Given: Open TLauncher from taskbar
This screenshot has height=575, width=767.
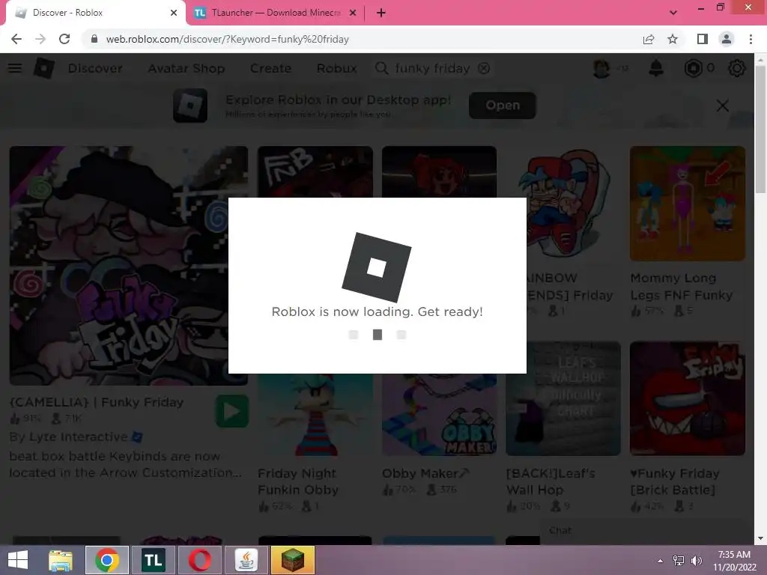Looking at the screenshot, I should point(153,560).
